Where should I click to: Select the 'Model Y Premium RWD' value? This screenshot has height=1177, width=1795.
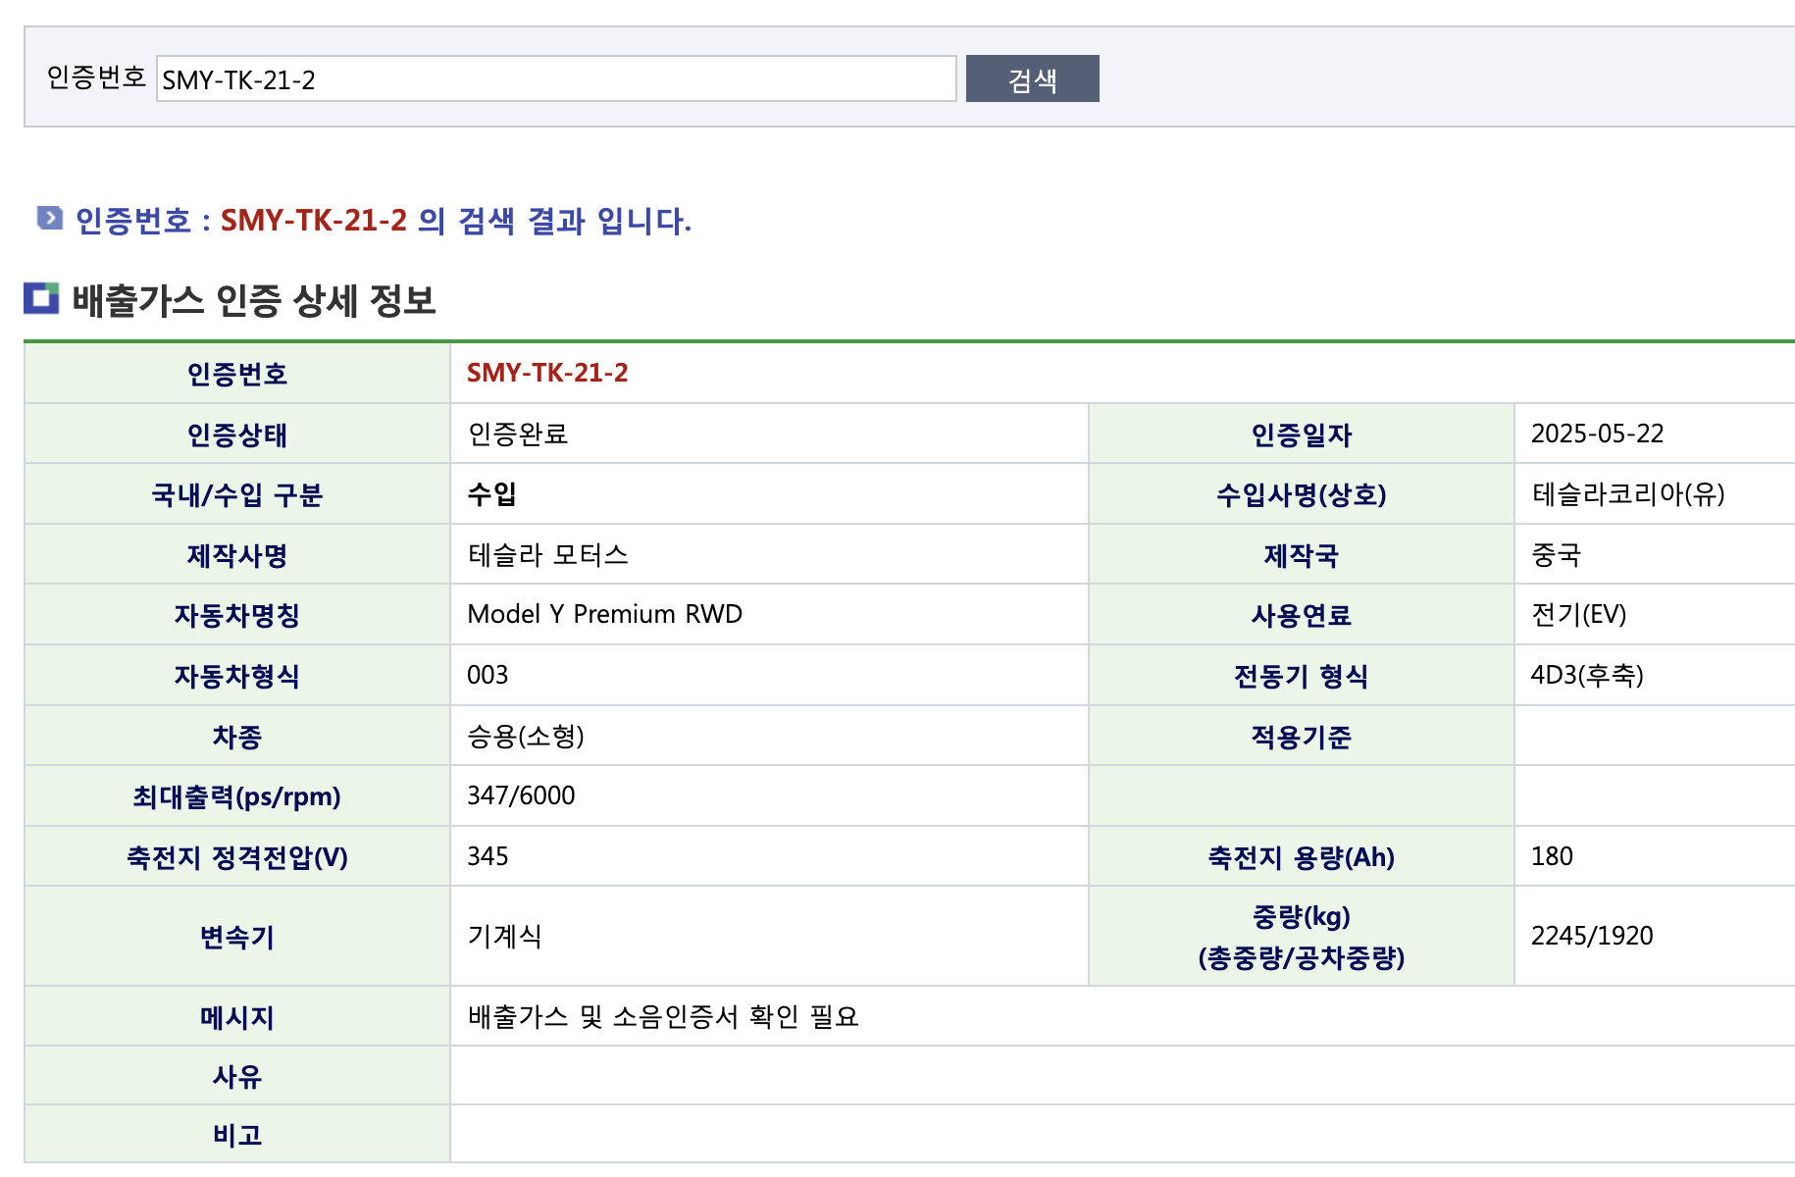click(605, 614)
